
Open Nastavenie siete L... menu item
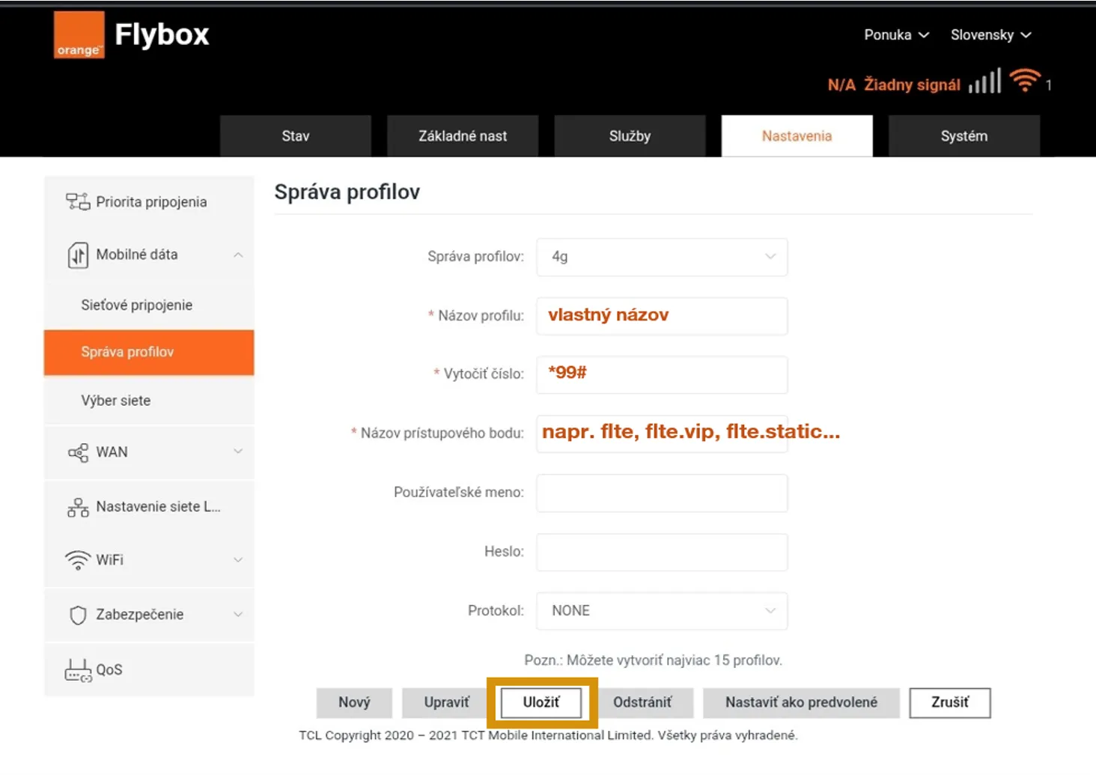pos(149,507)
